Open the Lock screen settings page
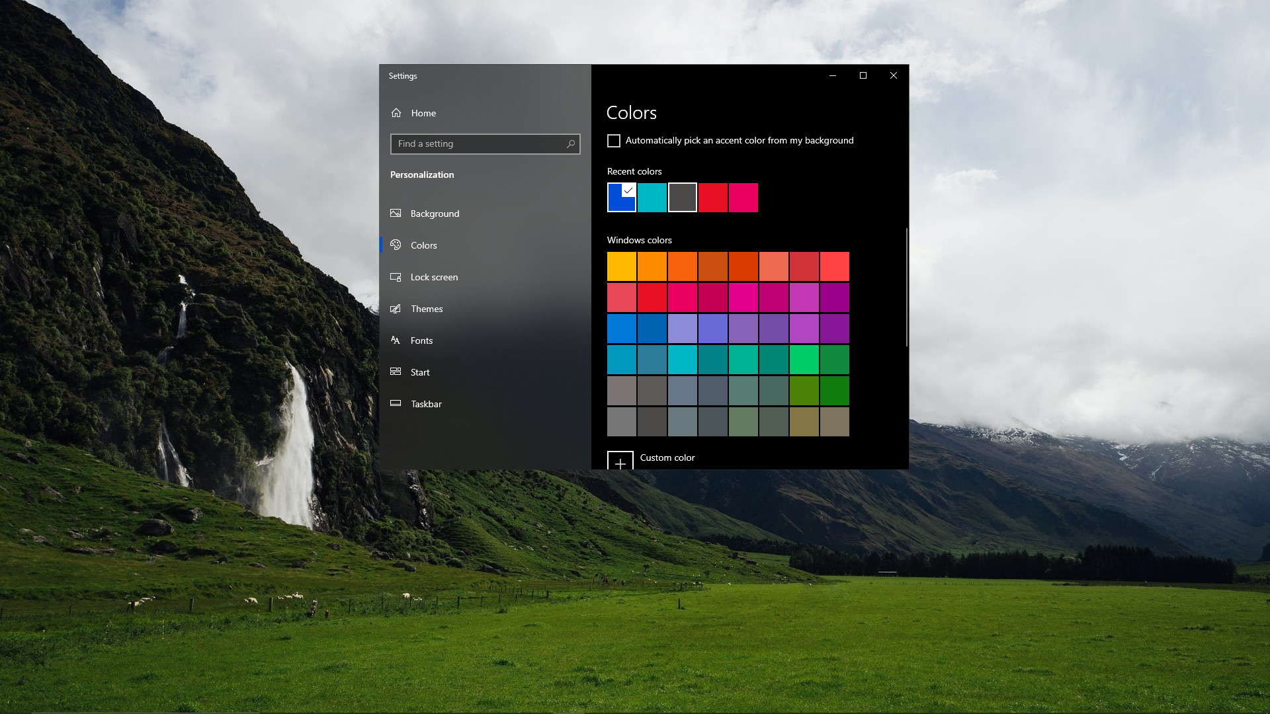The height and width of the screenshot is (714, 1270). click(434, 277)
